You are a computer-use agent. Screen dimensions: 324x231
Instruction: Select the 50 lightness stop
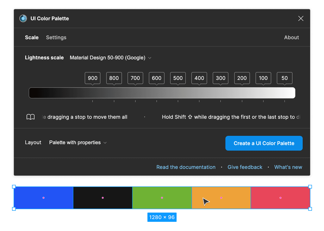[284, 78]
